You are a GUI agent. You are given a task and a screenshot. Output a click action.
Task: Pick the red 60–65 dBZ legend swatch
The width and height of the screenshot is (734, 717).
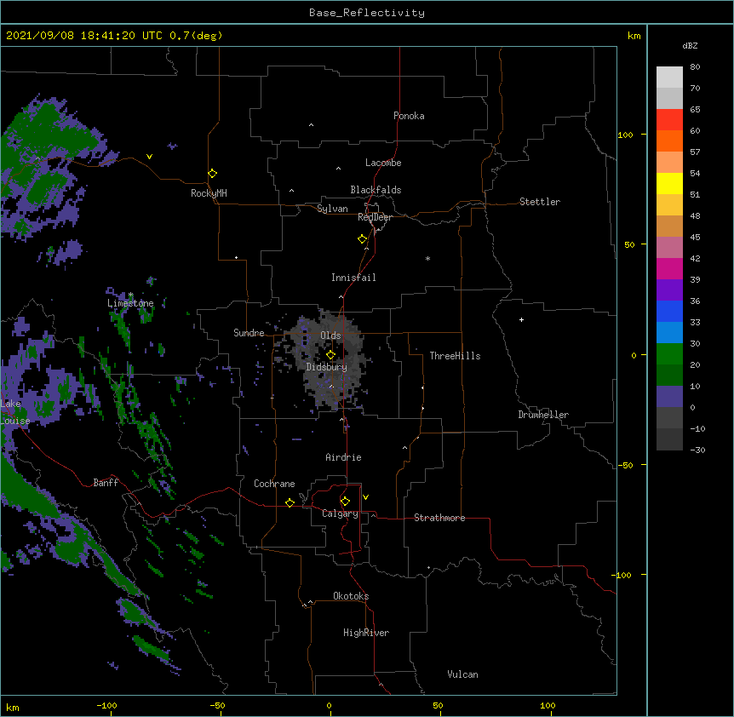[669, 119]
